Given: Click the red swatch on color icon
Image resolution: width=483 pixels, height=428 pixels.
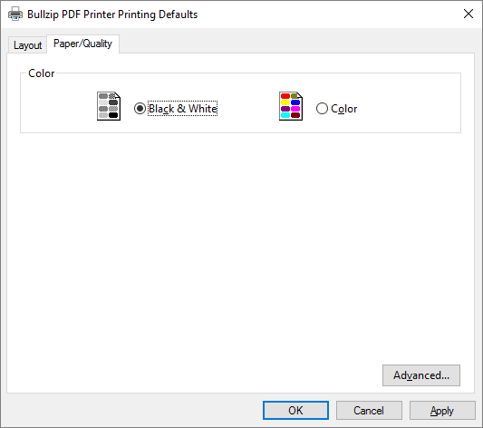Looking at the screenshot, I should point(285,96).
